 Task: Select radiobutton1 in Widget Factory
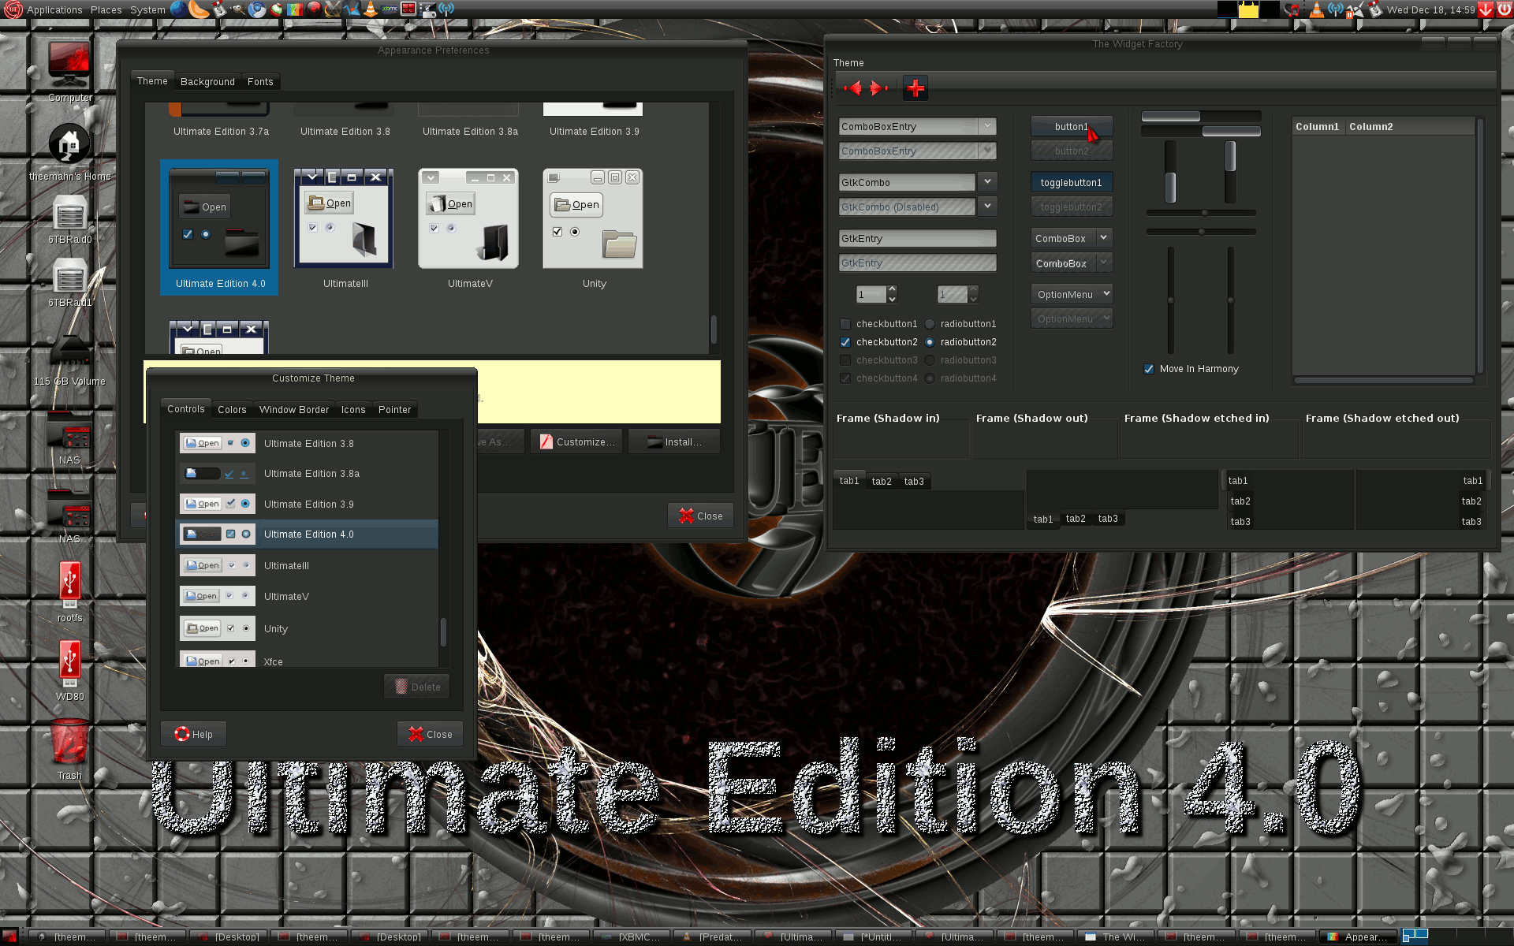[x=930, y=324]
